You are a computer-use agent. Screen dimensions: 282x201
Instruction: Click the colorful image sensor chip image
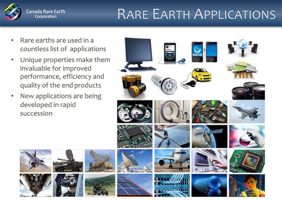[x=247, y=161]
